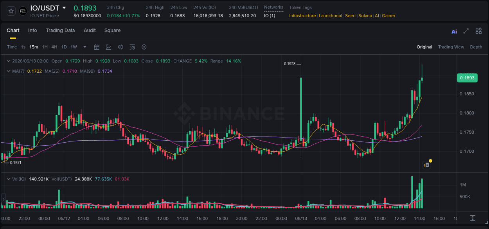Click the 06/13 date label on time axis
Screen dimensions: 489x229
click(301, 218)
